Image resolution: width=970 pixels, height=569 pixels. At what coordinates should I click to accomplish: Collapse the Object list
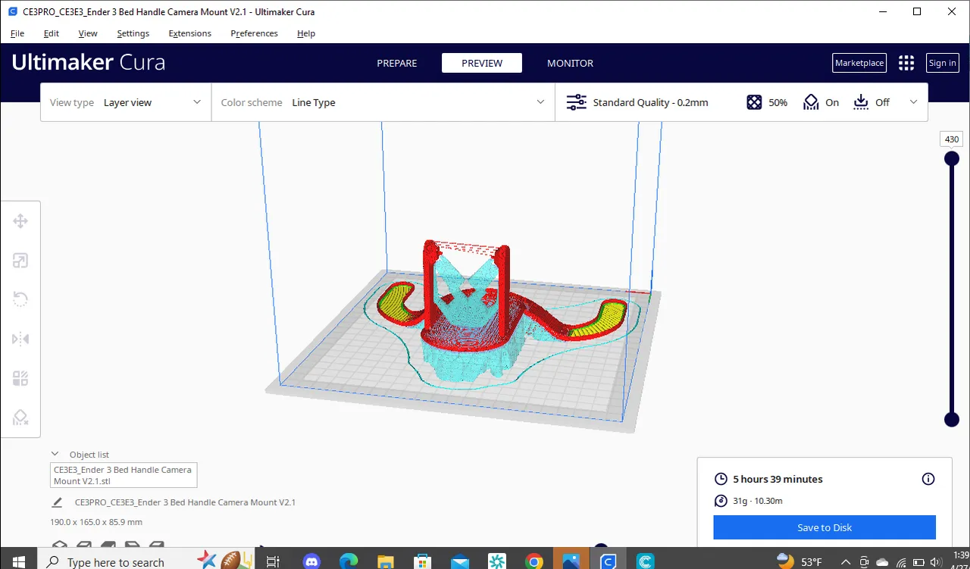coord(55,454)
